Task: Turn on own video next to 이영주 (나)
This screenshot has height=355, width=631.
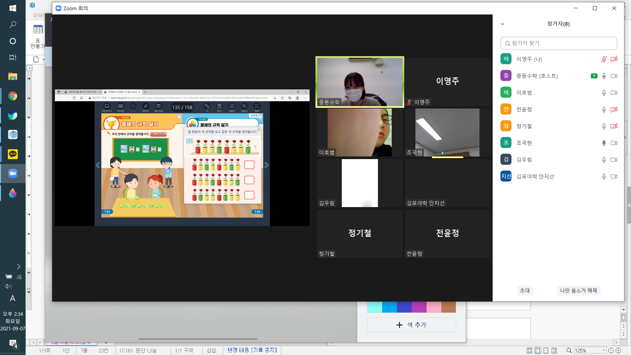Action: [614, 59]
